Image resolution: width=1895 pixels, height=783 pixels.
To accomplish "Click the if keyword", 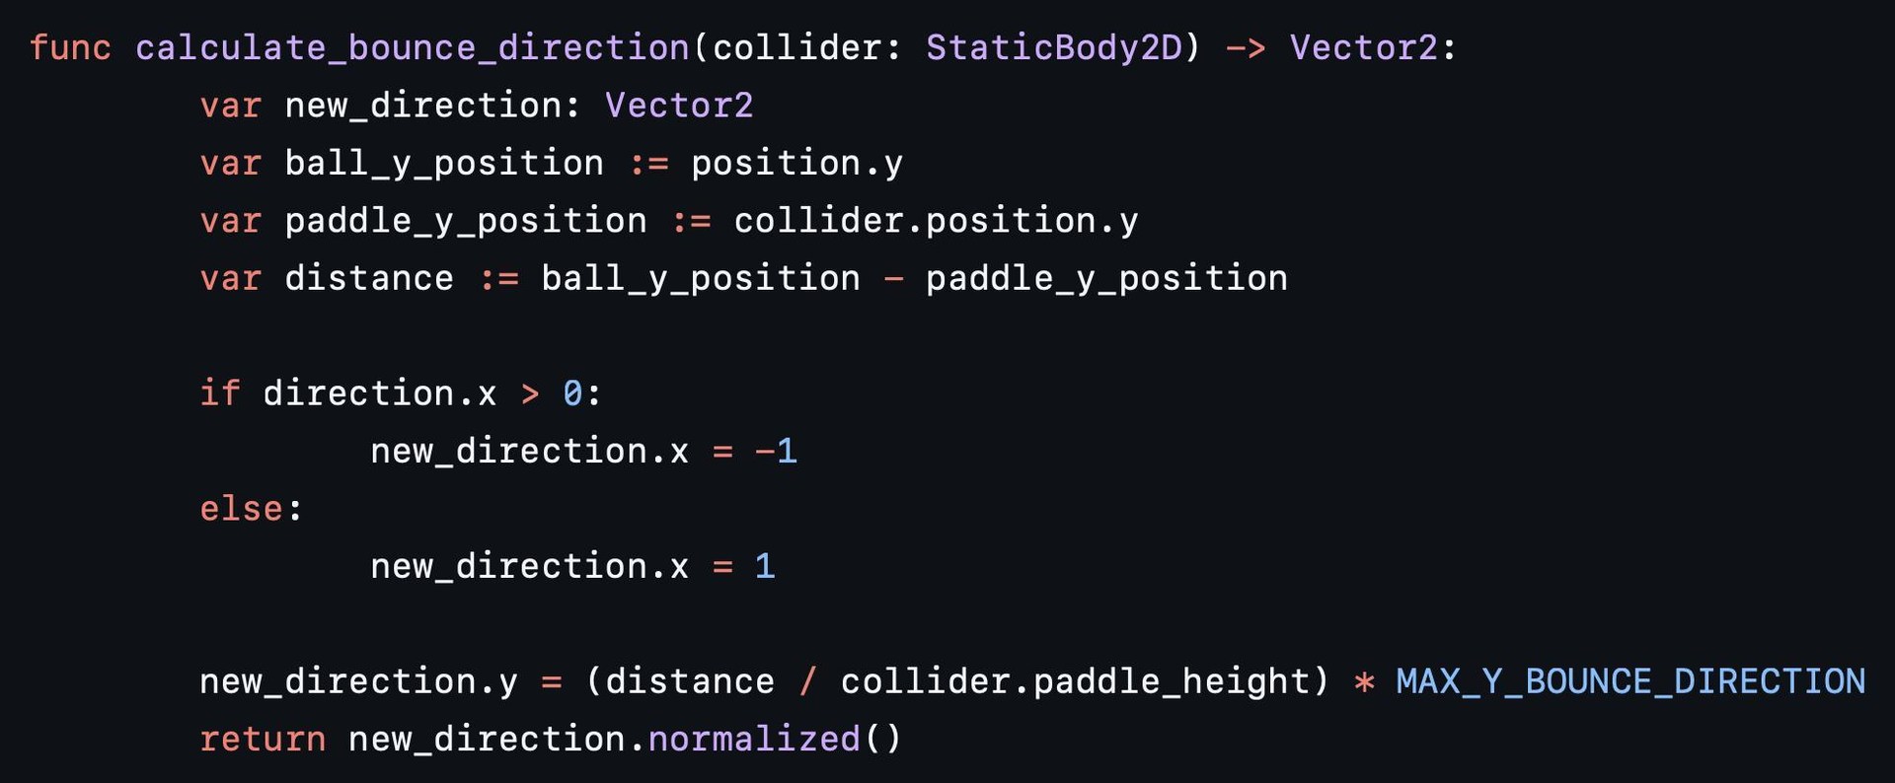I will point(220,393).
